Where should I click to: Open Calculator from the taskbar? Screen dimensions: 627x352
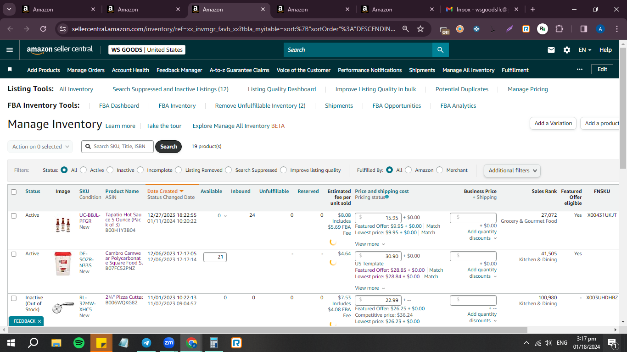(214, 342)
